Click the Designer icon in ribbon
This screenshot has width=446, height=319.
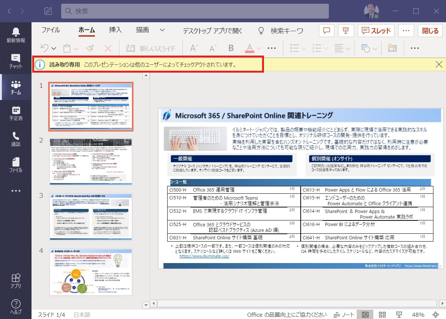[392, 48]
